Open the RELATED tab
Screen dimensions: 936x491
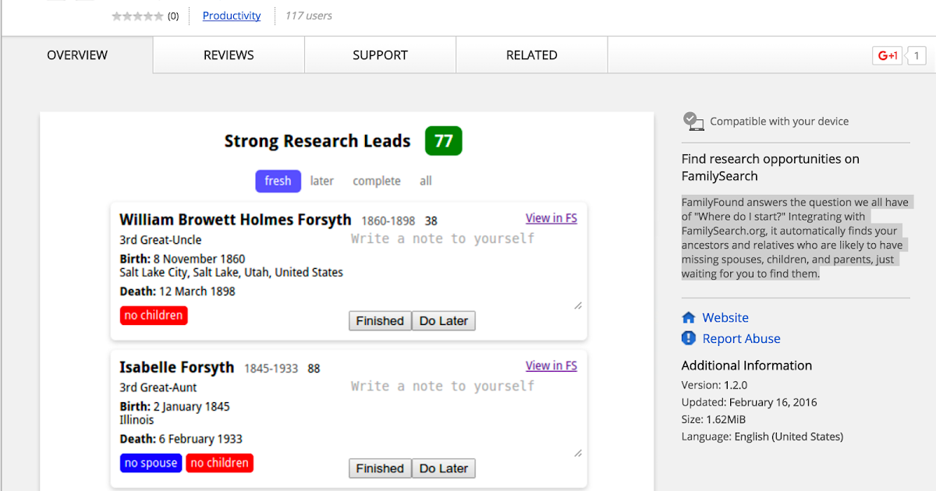coord(531,55)
